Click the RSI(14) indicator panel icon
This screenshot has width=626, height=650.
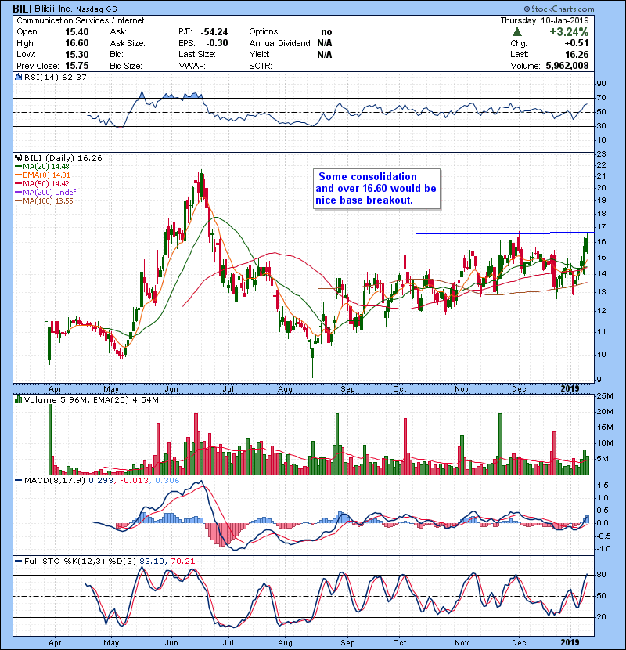(x=18, y=77)
